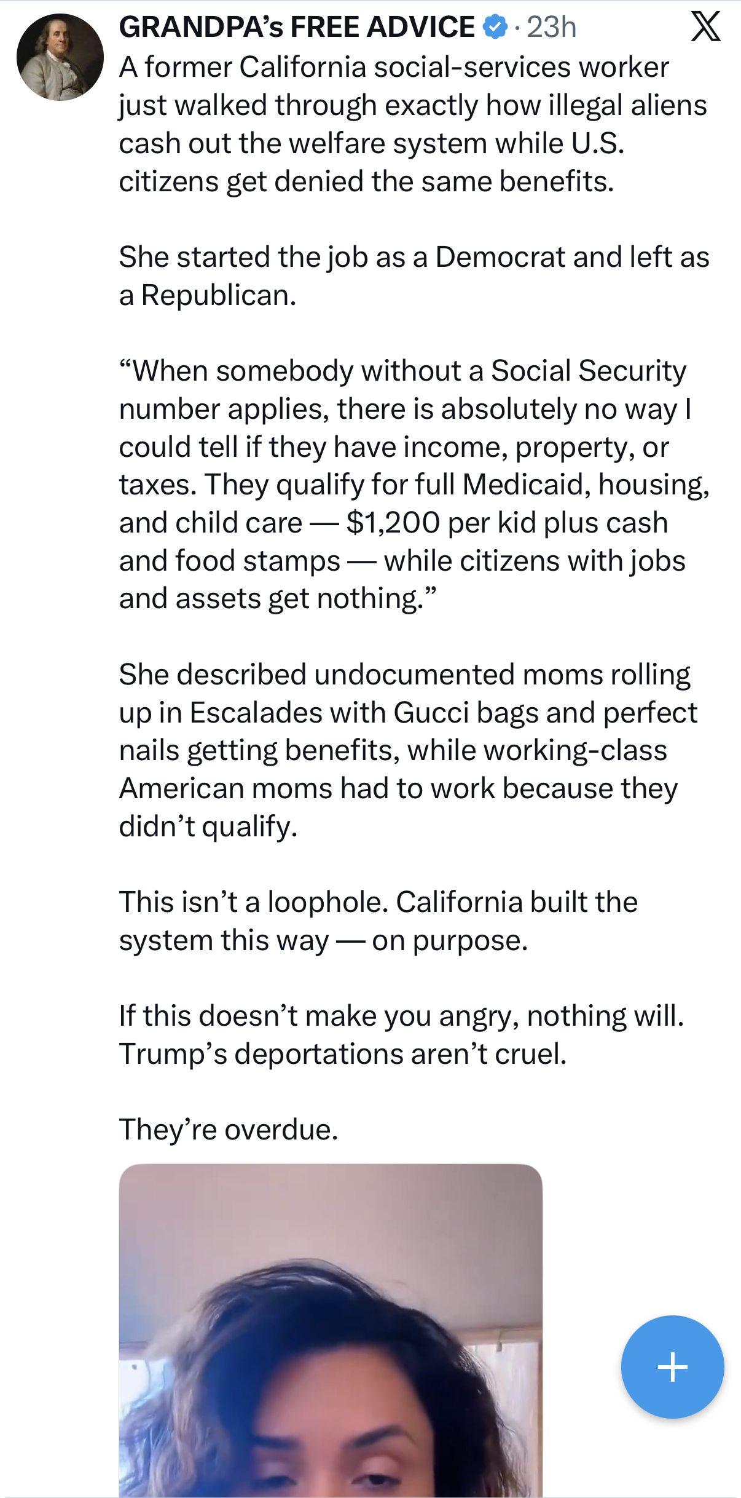Click the line 'She started the job as a Democrat'

pos(414,257)
